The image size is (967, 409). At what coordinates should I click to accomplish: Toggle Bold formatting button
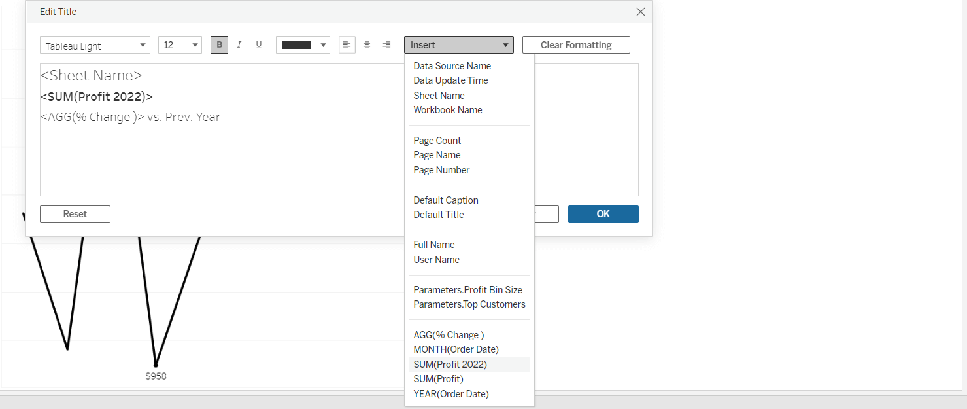pos(219,44)
